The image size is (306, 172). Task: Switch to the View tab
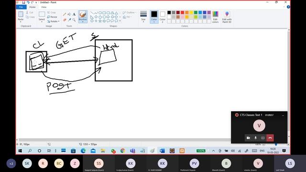point(44,7)
